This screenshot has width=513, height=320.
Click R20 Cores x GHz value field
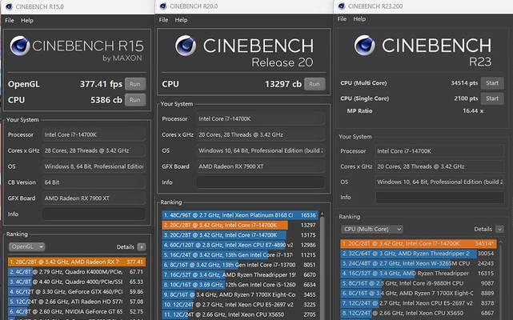coord(260,135)
